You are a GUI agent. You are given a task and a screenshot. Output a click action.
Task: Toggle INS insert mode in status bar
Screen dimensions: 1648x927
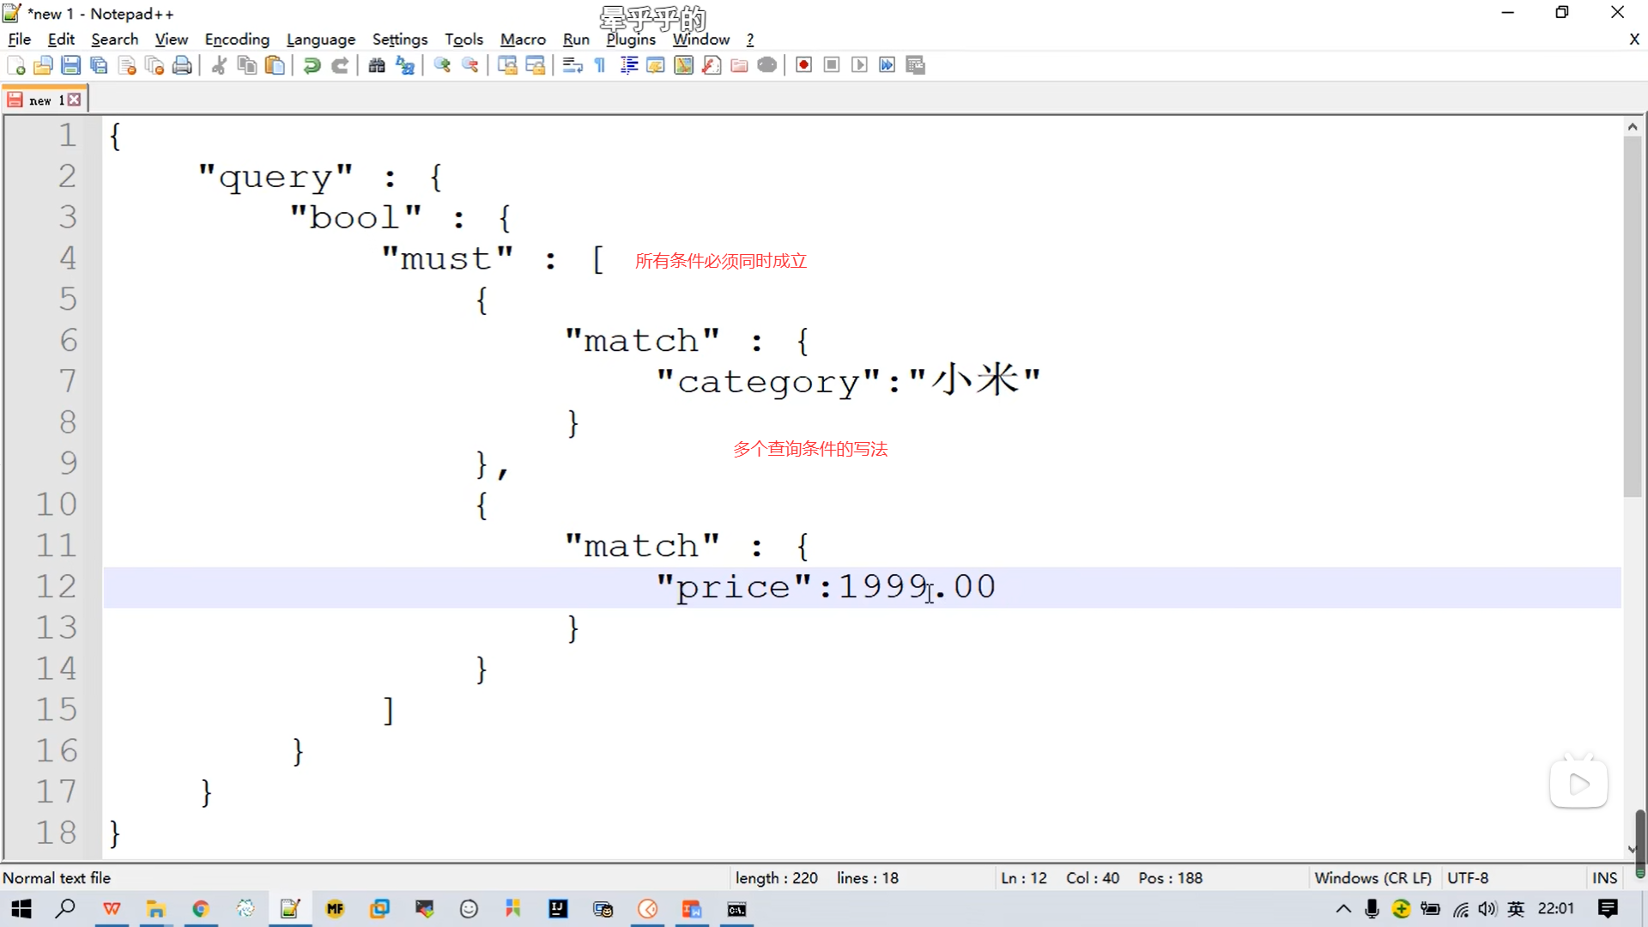click(1603, 878)
